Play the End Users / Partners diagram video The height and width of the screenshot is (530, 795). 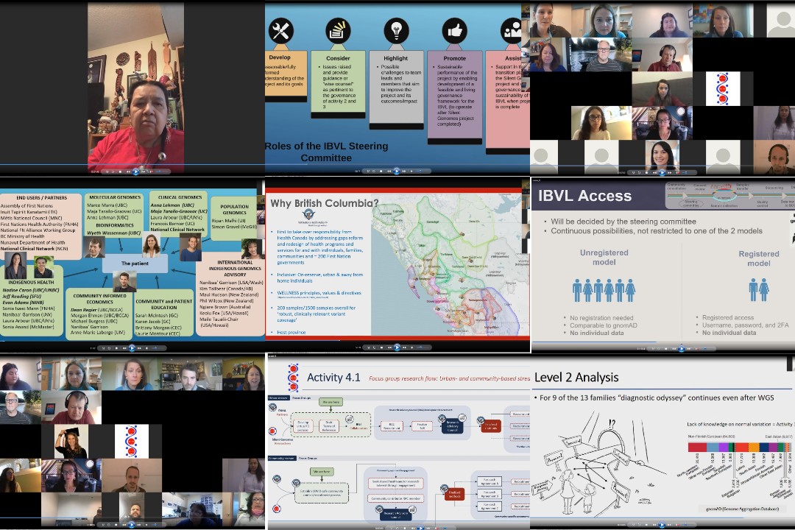click(x=132, y=348)
